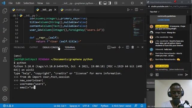Image resolution: width=192 pixels, height=108 pixels.
Task: Switch to the PROBLEMS panel tab
Action: [x=19, y=47]
